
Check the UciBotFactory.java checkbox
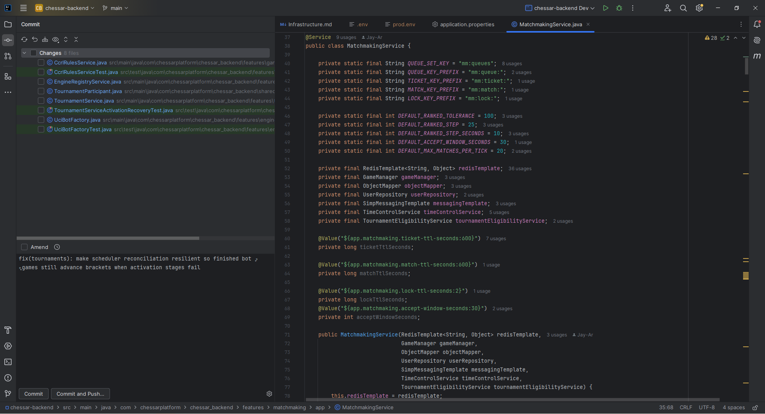pos(41,120)
